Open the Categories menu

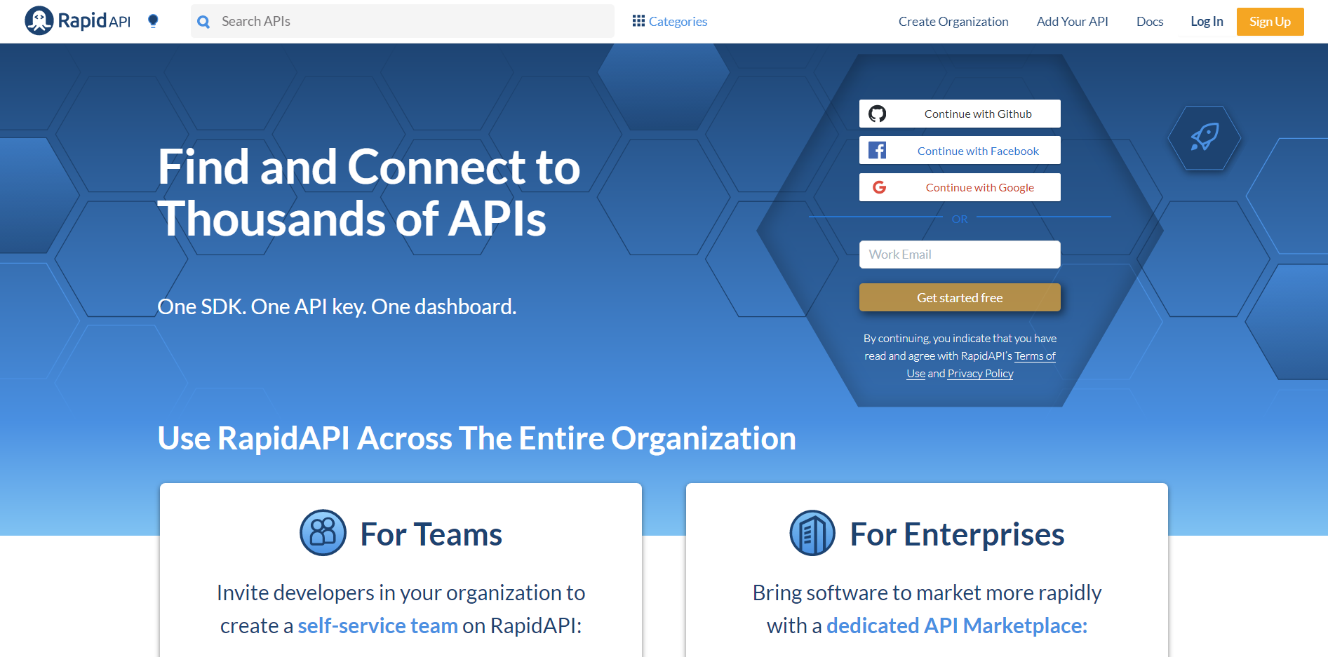pyautogui.click(x=670, y=21)
